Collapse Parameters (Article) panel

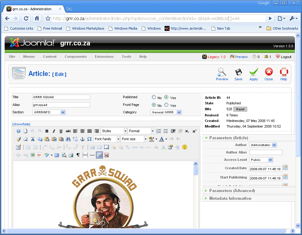(229, 138)
